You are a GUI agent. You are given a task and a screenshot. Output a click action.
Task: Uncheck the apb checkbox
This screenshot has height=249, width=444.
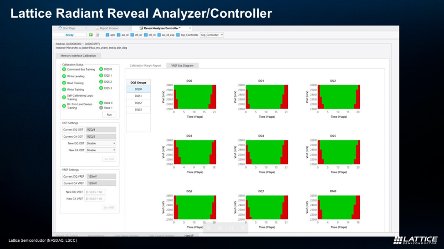[x=107, y=35]
